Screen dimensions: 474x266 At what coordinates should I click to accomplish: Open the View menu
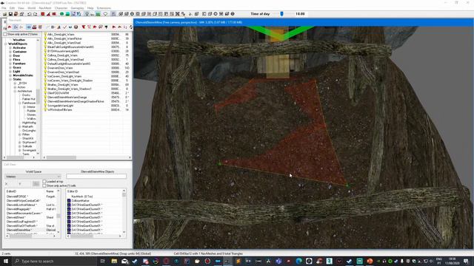tap(21, 8)
